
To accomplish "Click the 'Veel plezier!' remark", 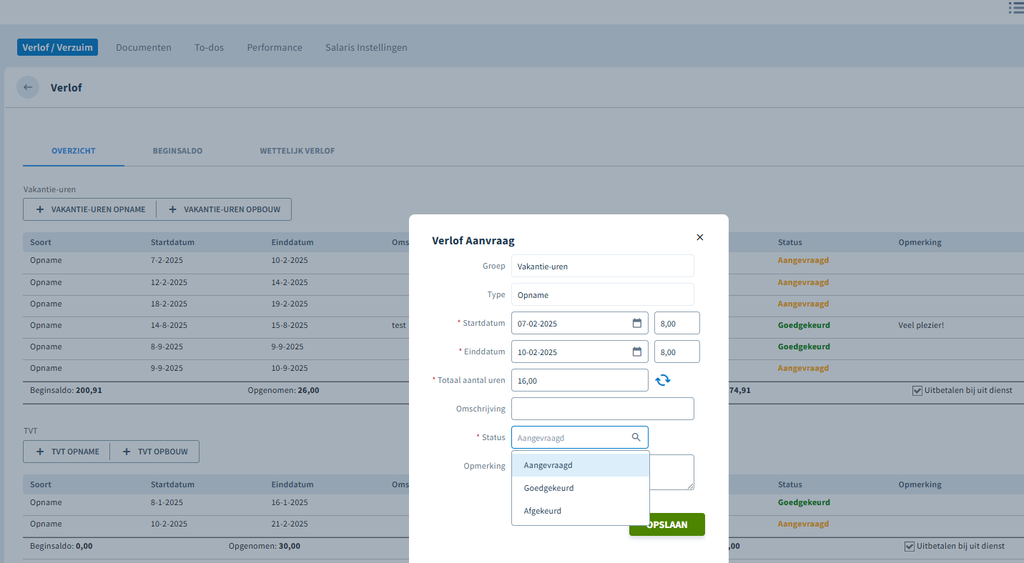I will [x=921, y=325].
